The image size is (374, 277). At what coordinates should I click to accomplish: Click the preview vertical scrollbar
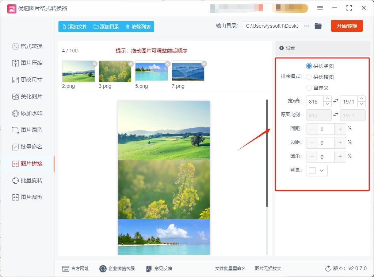267,153
